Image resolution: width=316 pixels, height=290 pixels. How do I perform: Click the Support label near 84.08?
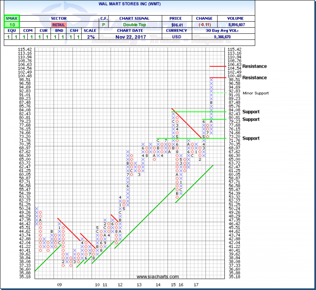pos(251,112)
